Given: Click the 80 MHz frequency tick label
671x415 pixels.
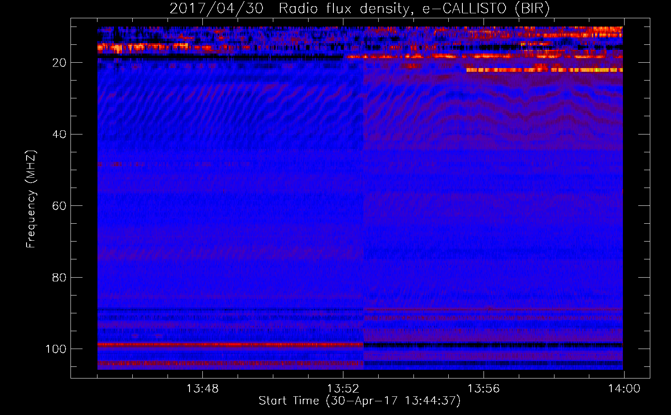Looking at the screenshot, I should coord(59,277).
